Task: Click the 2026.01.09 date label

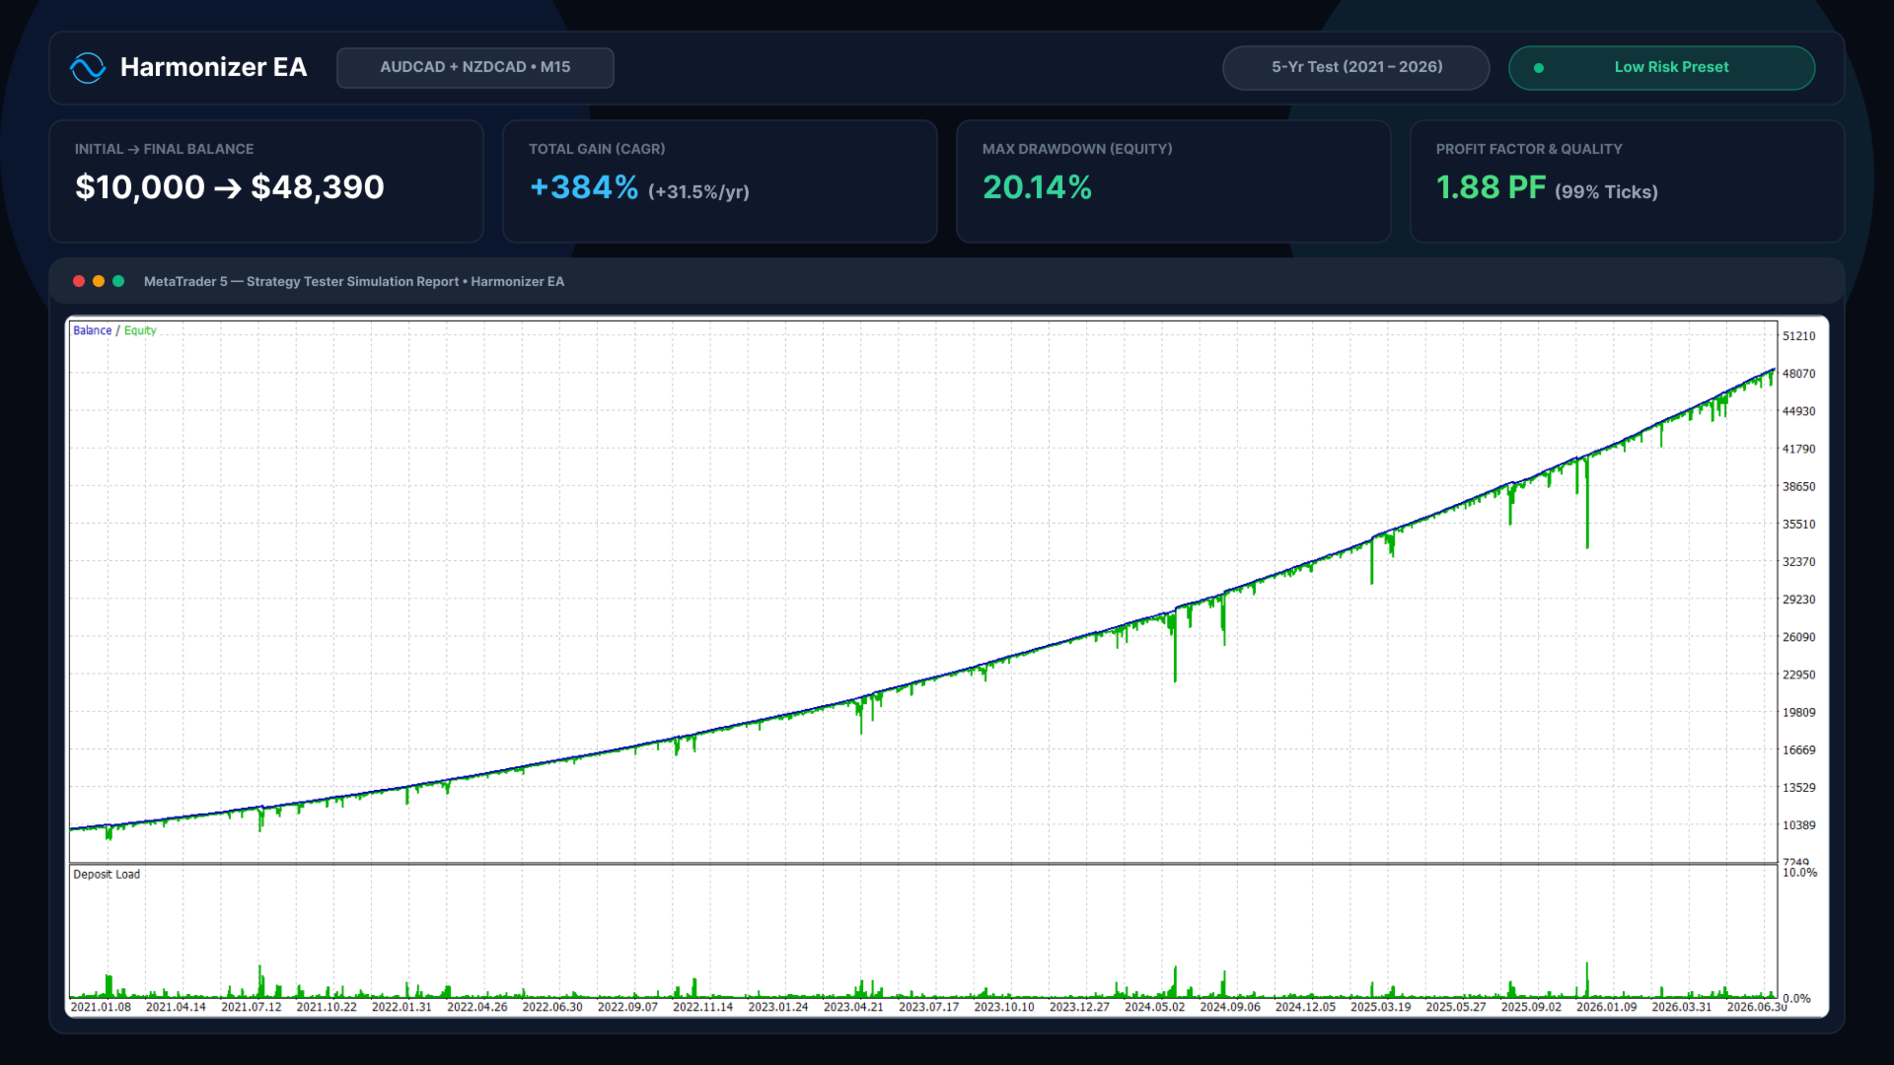Action: [1606, 1007]
